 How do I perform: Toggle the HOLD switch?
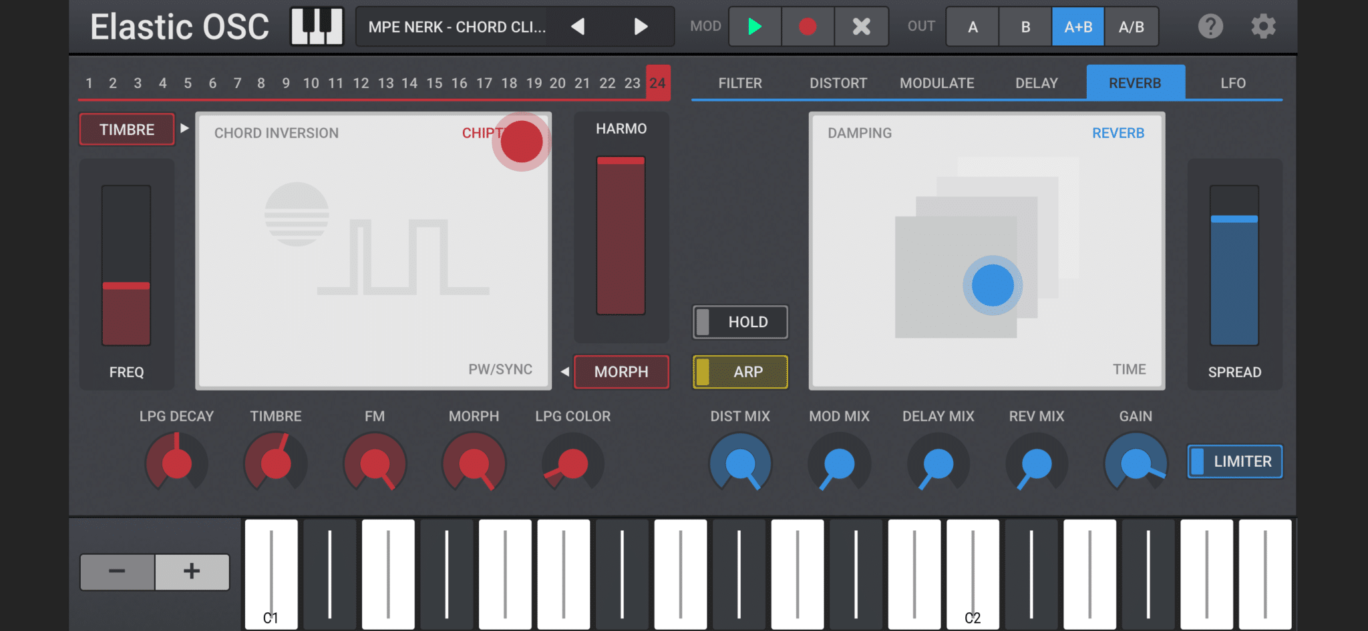[740, 322]
